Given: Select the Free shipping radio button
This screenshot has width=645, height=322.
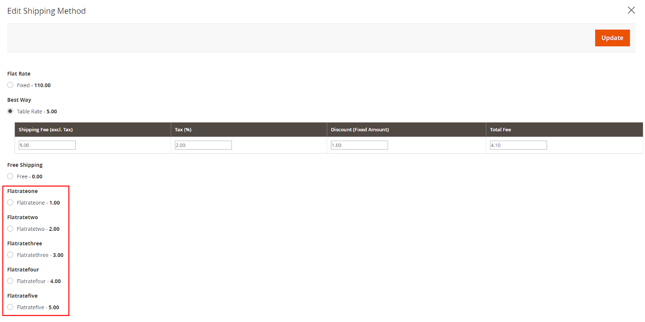Looking at the screenshot, I should click(x=10, y=176).
